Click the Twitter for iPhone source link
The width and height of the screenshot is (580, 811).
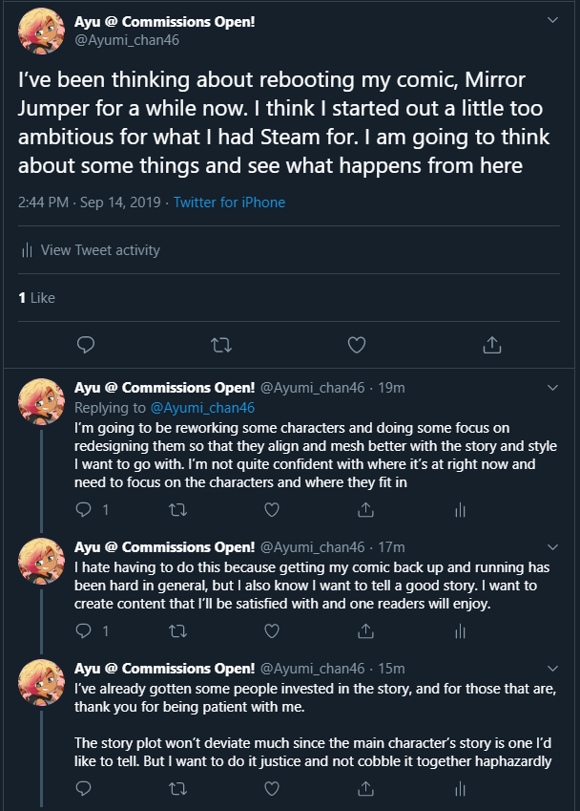(229, 203)
